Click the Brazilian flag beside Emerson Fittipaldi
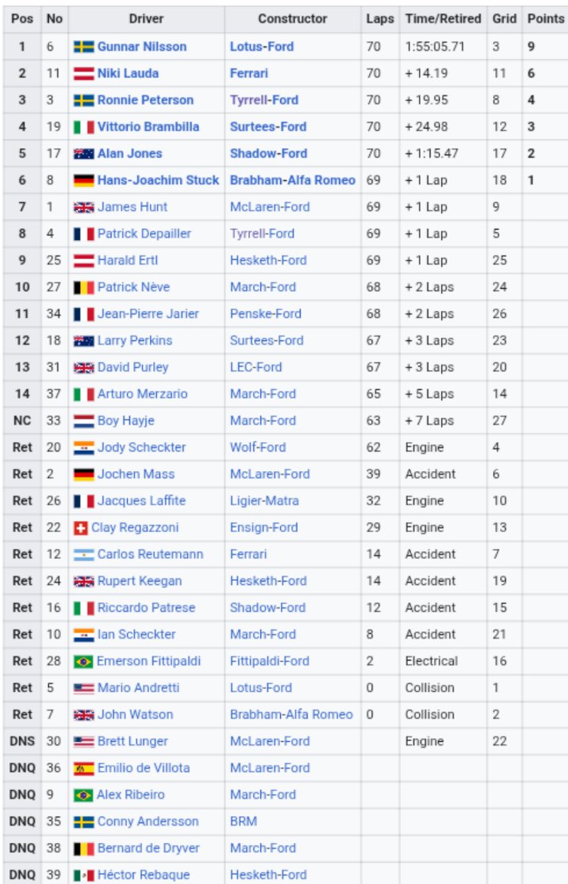 click(84, 661)
